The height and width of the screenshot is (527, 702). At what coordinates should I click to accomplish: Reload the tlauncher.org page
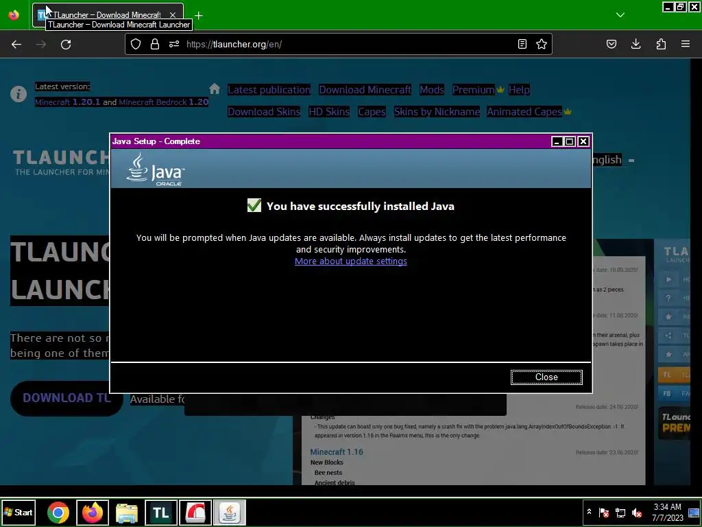[x=66, y=44]
